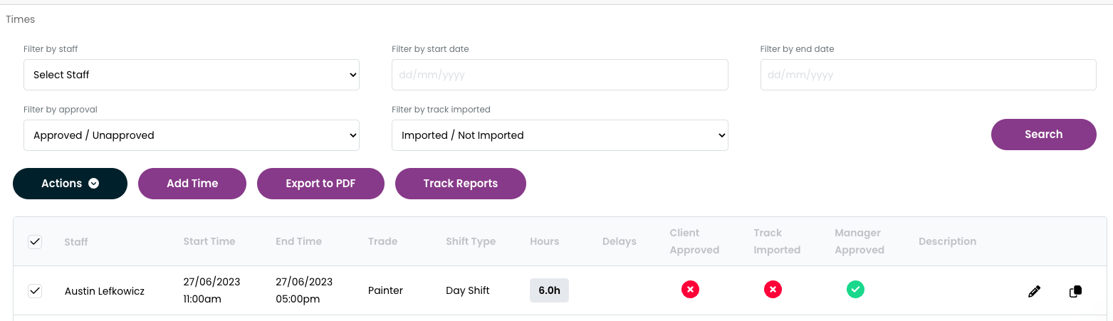Click the red Client Approved cross icon
Viewport: 1113px width, 321px height.
(x=690, y=290)
